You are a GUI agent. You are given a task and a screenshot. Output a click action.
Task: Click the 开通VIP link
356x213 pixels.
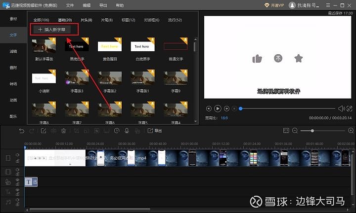277,5
